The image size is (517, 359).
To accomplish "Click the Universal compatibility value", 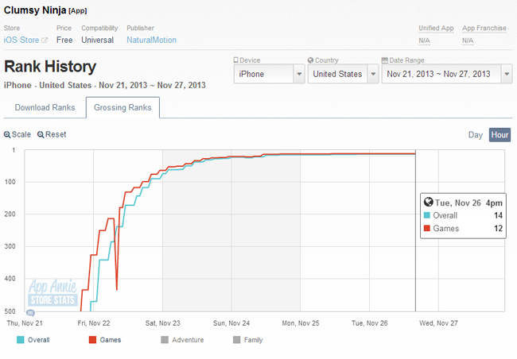I will click(98, 40).
